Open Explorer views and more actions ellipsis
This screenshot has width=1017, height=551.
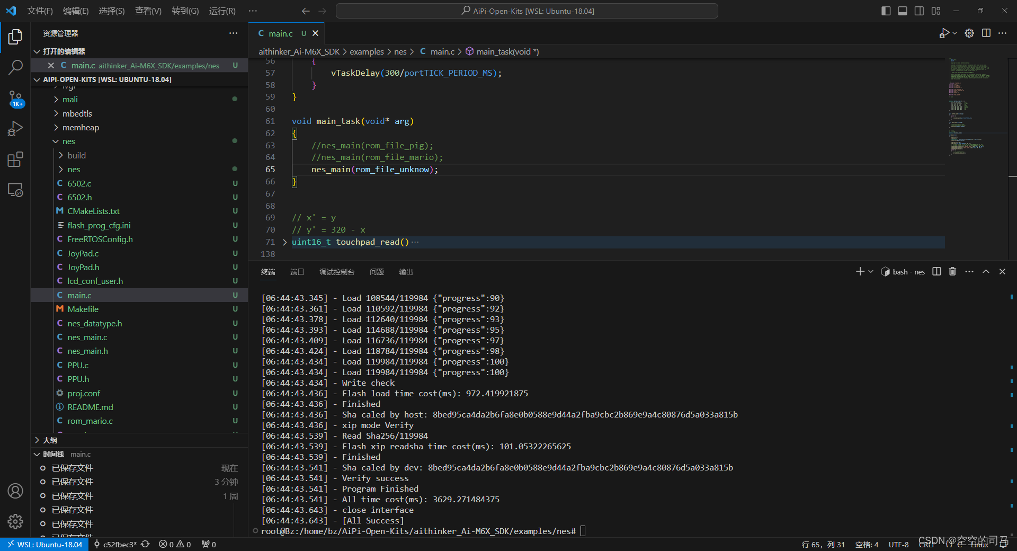coord(234,33)
